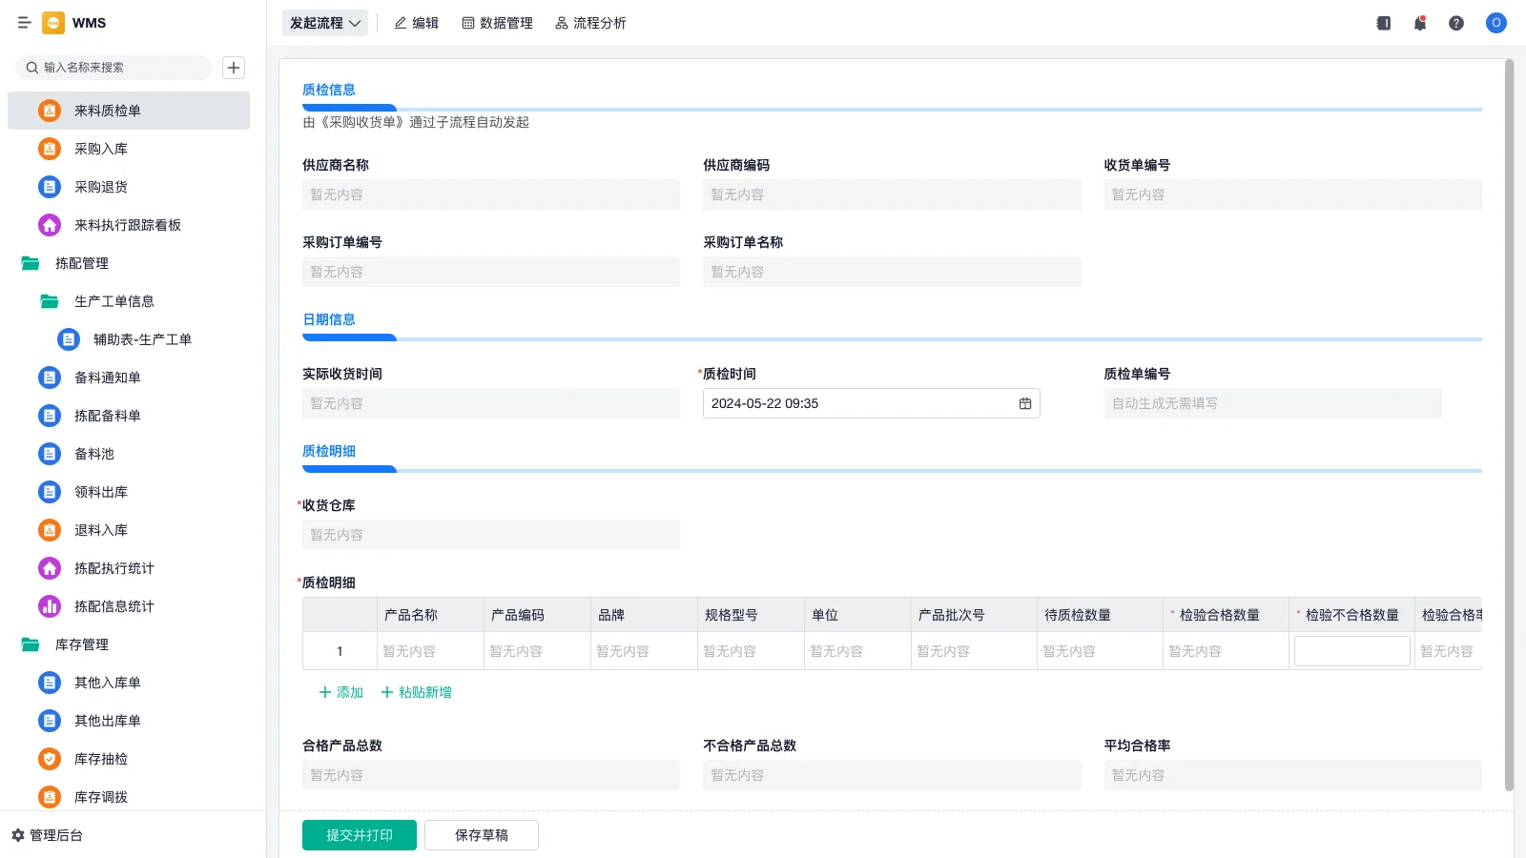The height and width of the screenshot is (858, 1526).
Task: Click 合格产品总数 field
Action: [x=491, y=775]
